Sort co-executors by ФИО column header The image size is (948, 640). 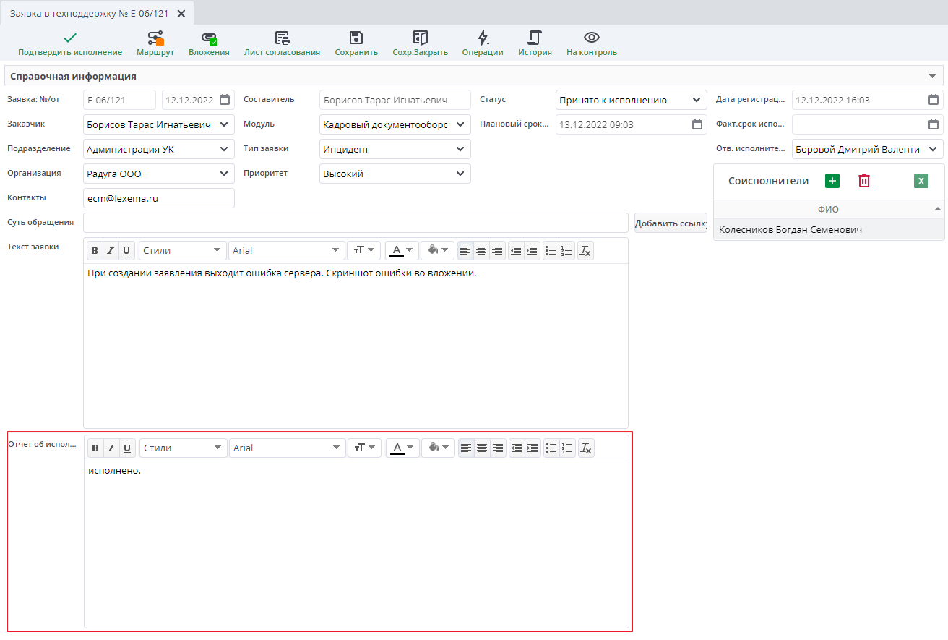(x=828, y=210)
